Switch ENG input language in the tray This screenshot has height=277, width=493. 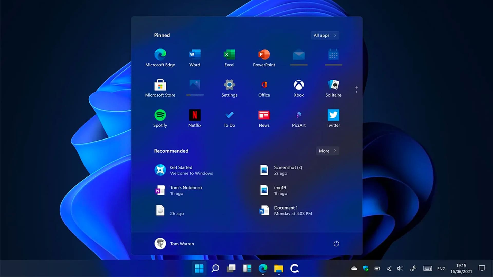coord(441,269)
